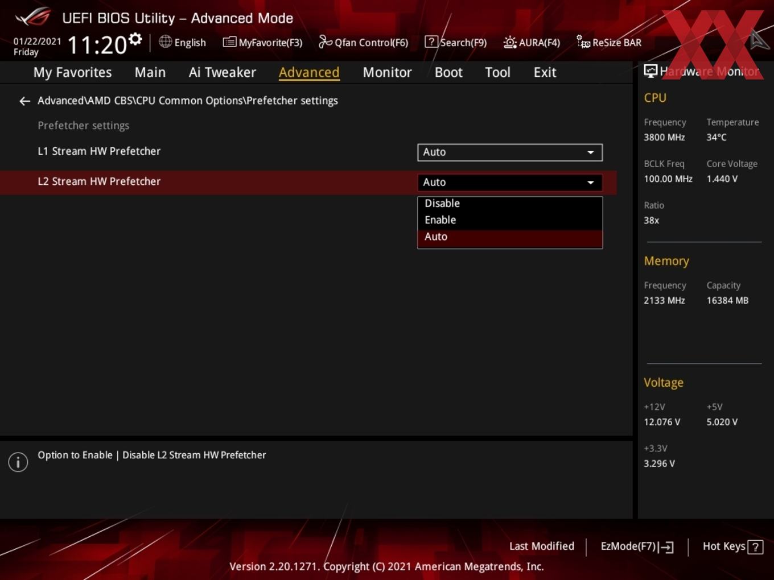Click the CPU temperature value 34°C
774x580 pixels.
click(717, 137)
